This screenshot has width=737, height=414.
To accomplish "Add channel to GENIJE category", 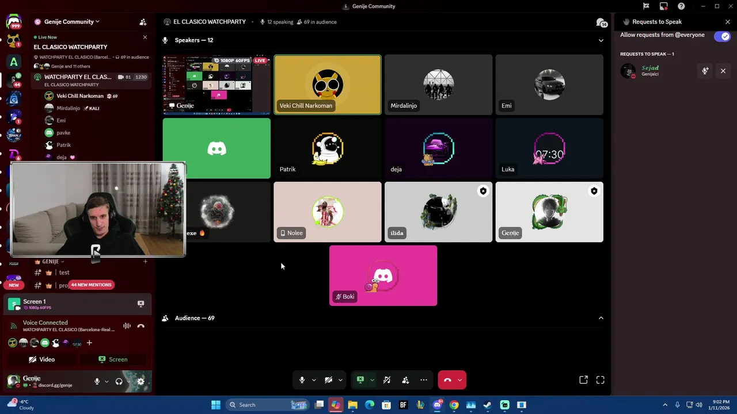I will coord(145,262).
